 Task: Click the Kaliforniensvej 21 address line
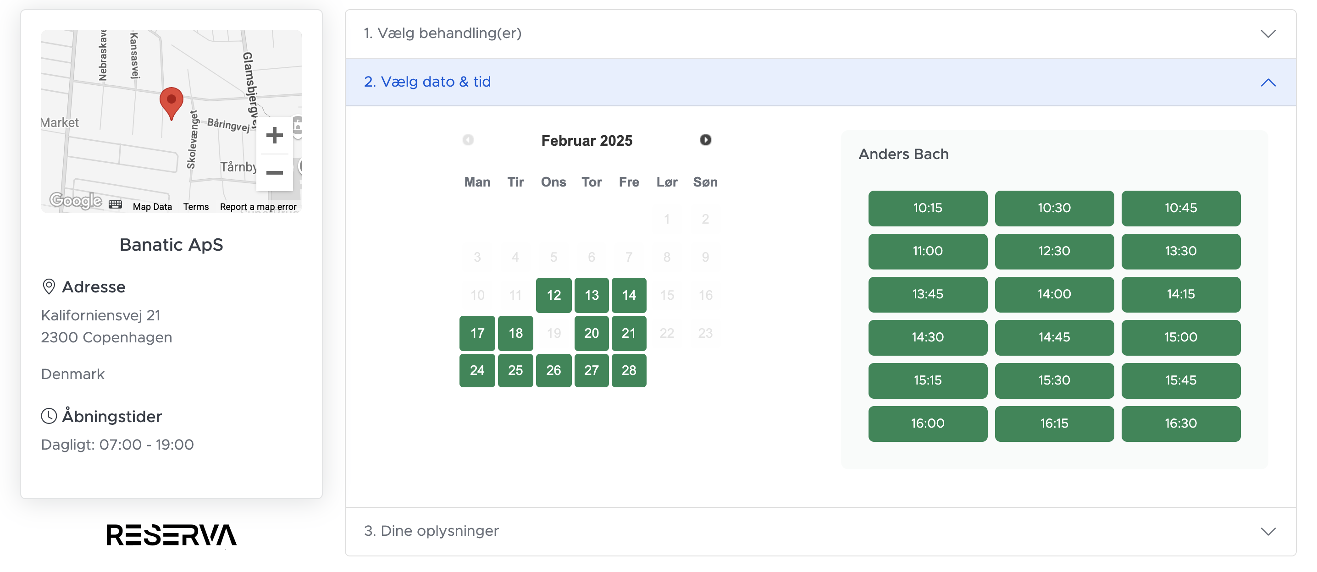coord(101,315)
